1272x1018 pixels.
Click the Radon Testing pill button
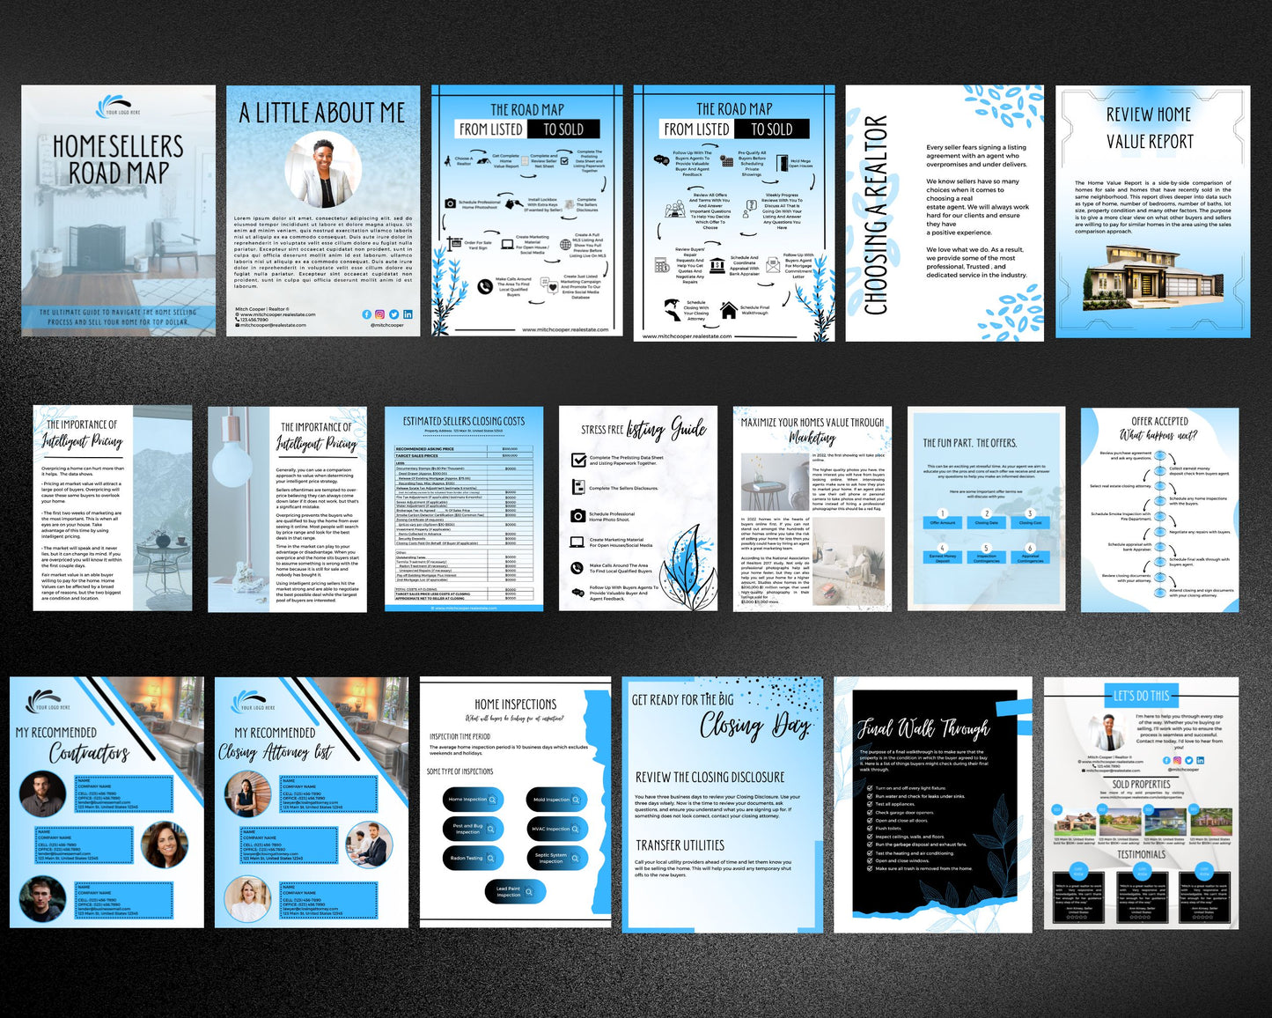(x=472, y=858)
